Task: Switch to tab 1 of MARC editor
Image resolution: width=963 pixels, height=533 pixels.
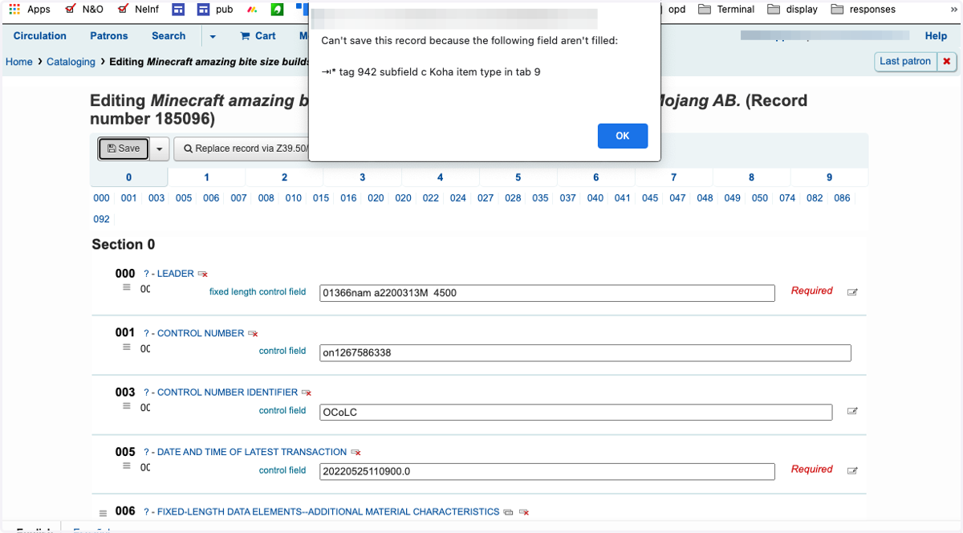Action: click(x=206, y=177)
